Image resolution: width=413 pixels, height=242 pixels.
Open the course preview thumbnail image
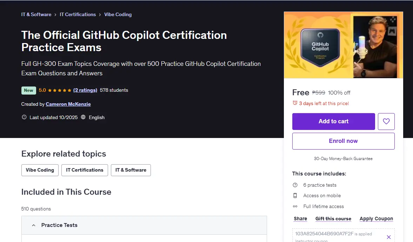344,45
